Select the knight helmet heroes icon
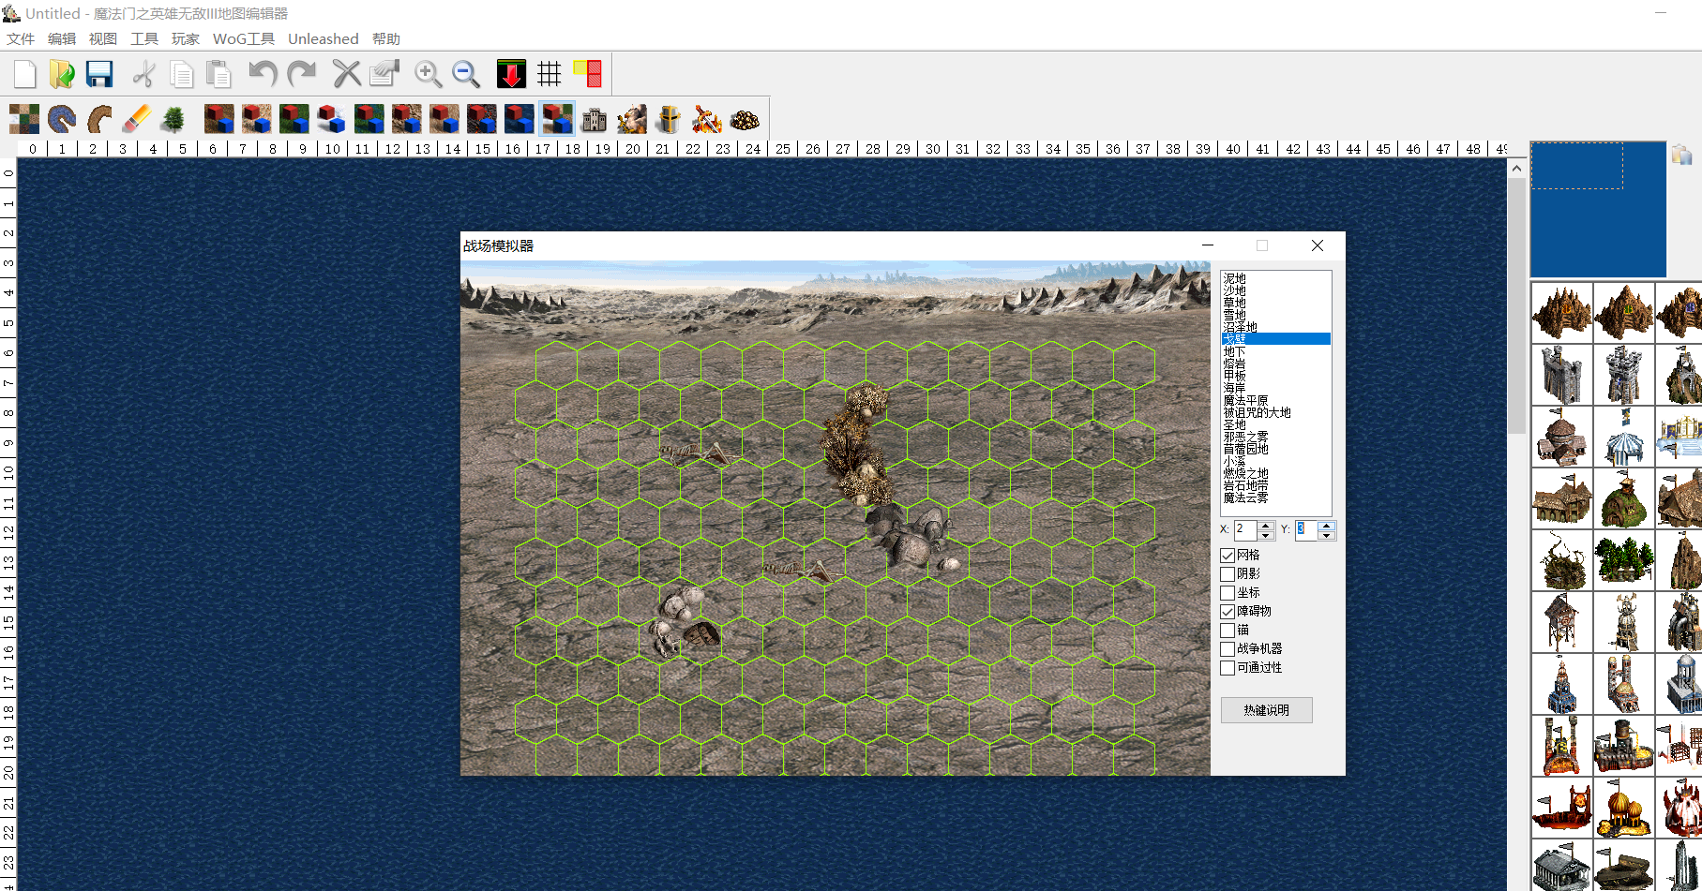Image resolution: width=1702 pixels, height=891 pixels. pos(669,119)
